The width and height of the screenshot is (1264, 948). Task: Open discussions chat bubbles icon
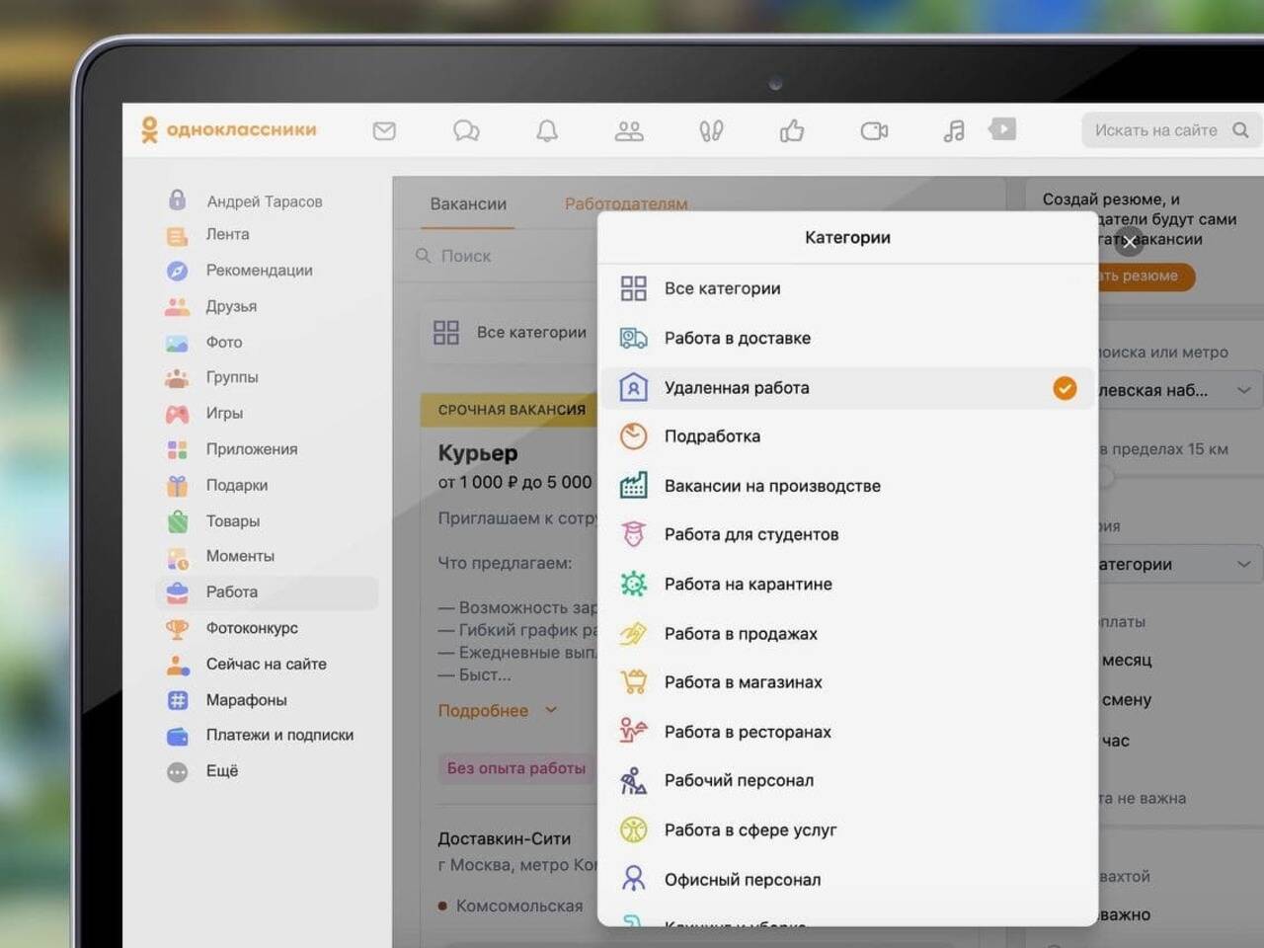466,130
